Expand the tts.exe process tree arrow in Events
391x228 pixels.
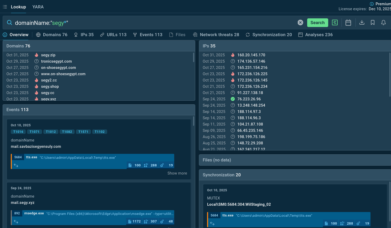16,165
